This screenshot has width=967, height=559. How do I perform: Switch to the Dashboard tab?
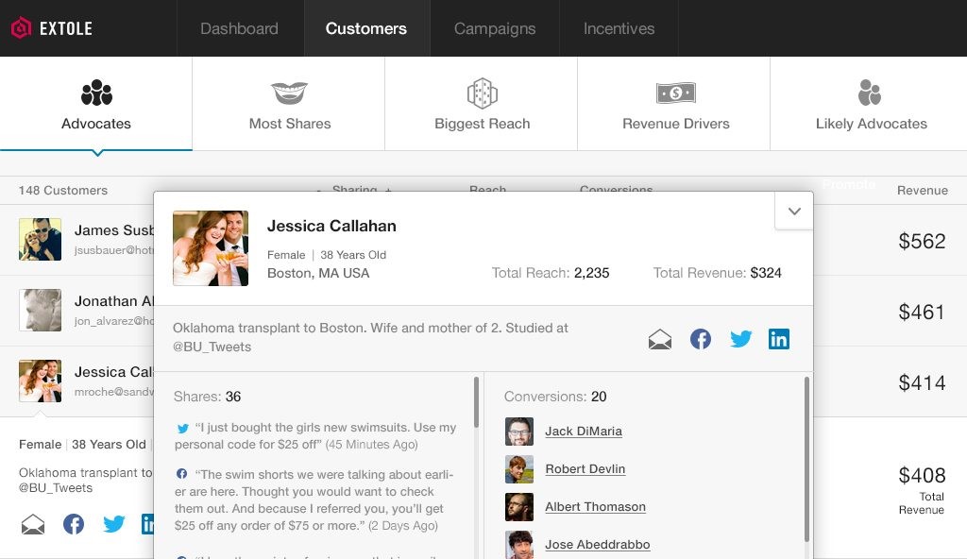239,28
